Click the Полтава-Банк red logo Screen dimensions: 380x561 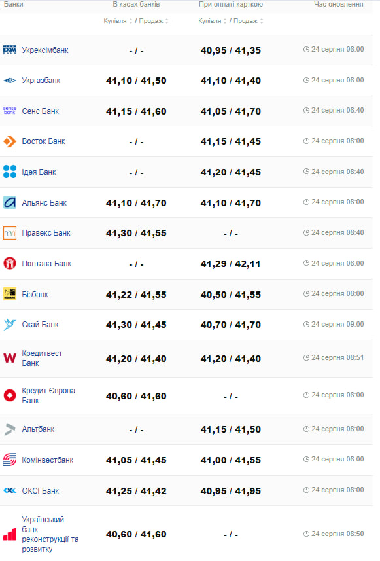coord(10,264)
